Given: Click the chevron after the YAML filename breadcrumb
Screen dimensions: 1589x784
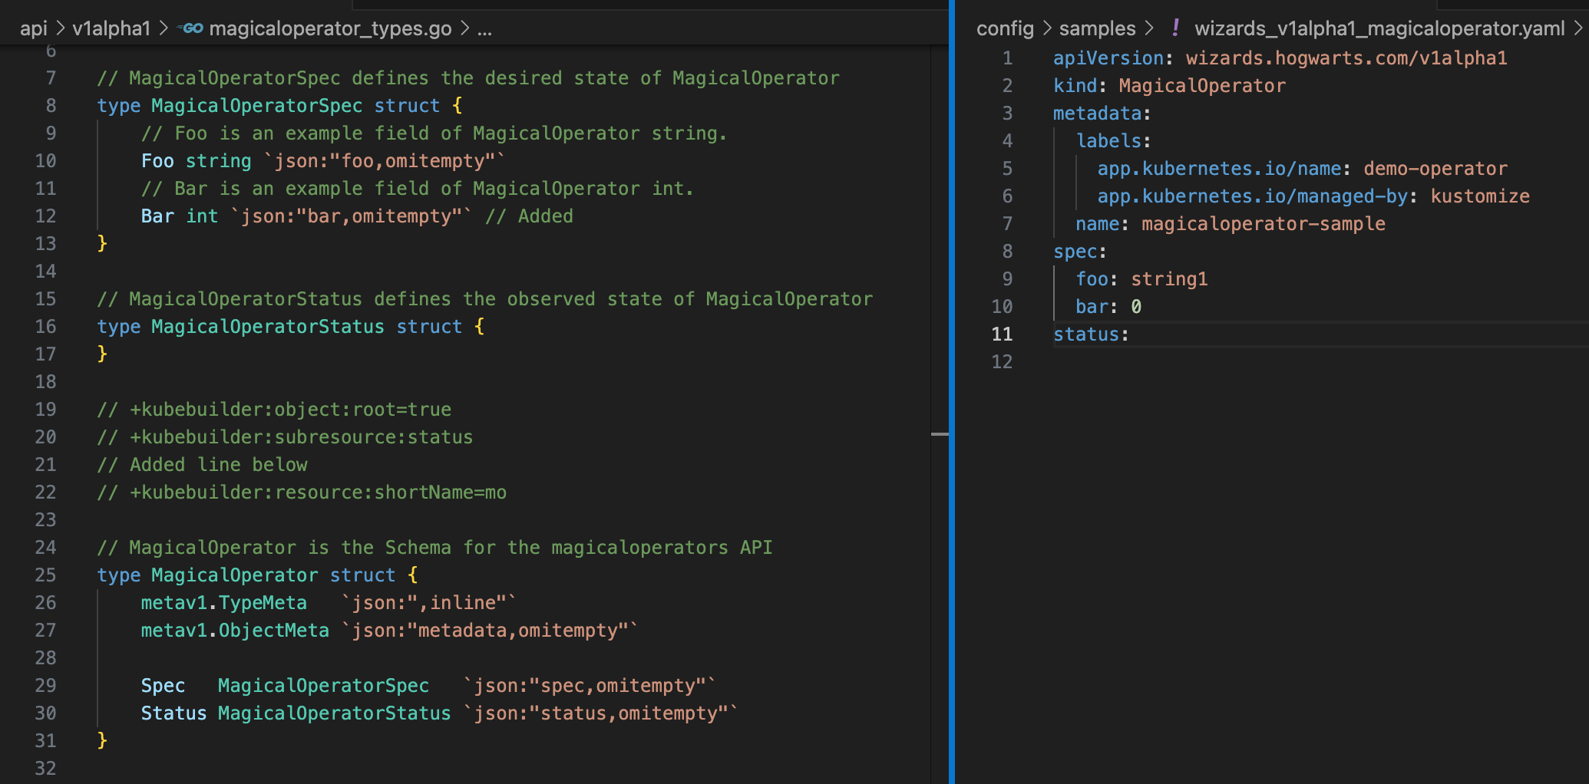Looking at the screenshot, I should (x=1578, y=29).
